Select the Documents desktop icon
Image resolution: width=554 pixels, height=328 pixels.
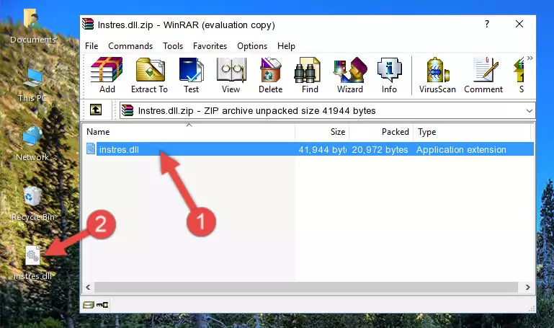click(32, 26)
